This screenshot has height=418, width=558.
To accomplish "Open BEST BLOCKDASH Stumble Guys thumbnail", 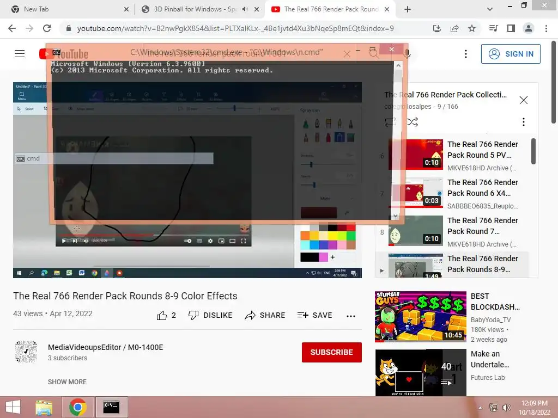I will tap(421, 317).
